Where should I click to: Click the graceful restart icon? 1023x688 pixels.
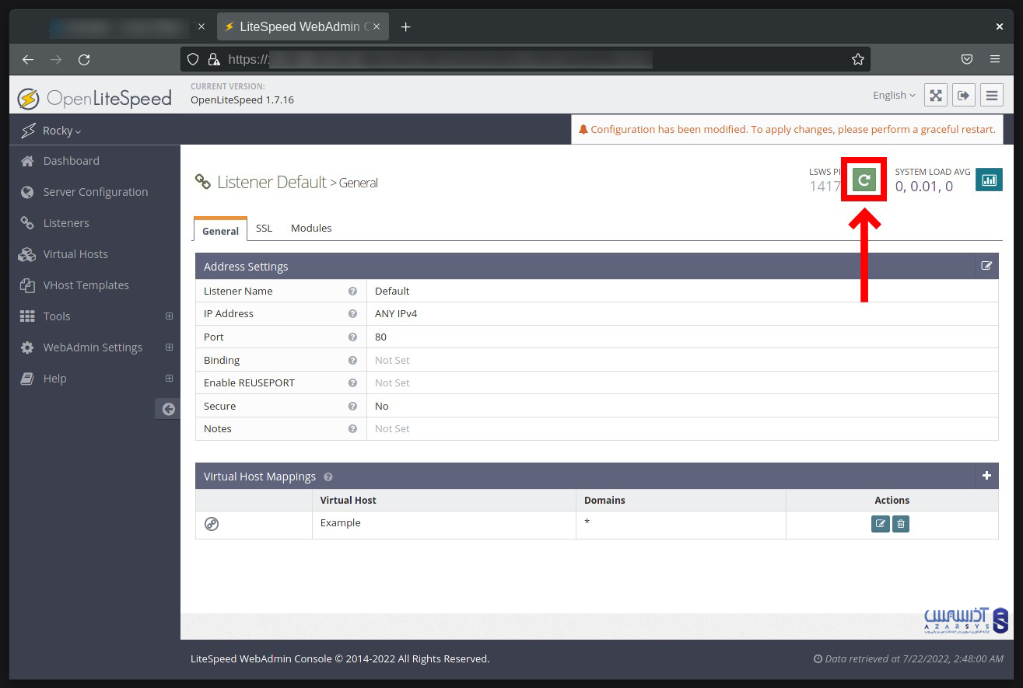(x=864, y=180)
